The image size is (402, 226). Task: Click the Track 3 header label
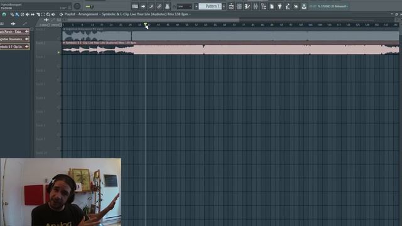pyautogui.click(x=40, y=56)
